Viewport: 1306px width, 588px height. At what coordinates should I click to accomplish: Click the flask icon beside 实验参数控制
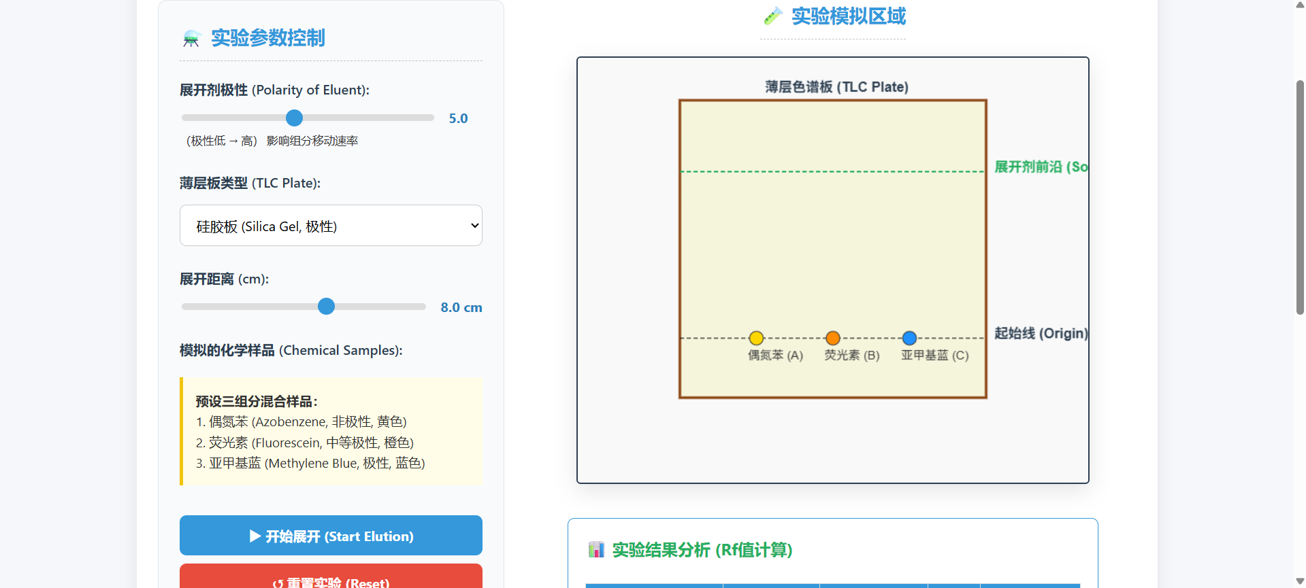pos(191,39)
